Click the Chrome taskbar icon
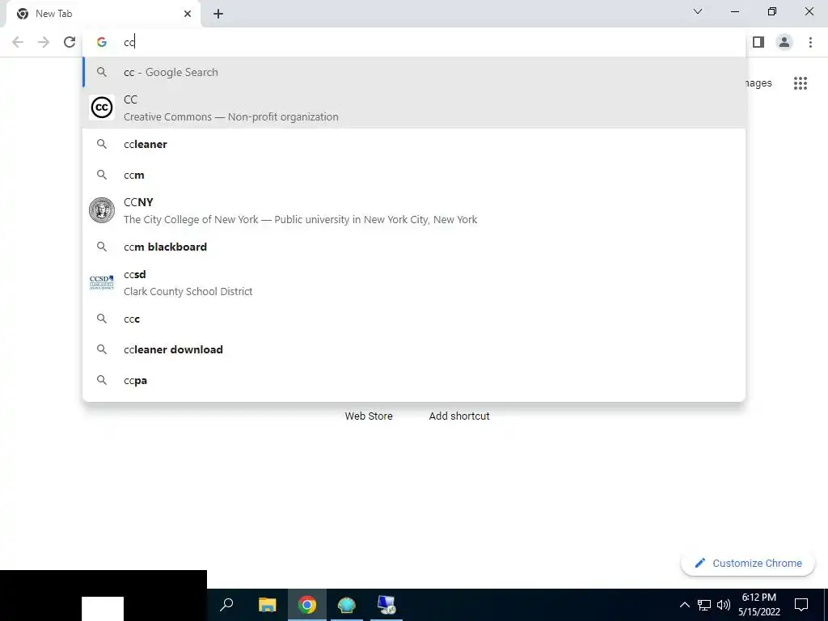The height and width of the screenshot is (621, 828). point(306,605)
